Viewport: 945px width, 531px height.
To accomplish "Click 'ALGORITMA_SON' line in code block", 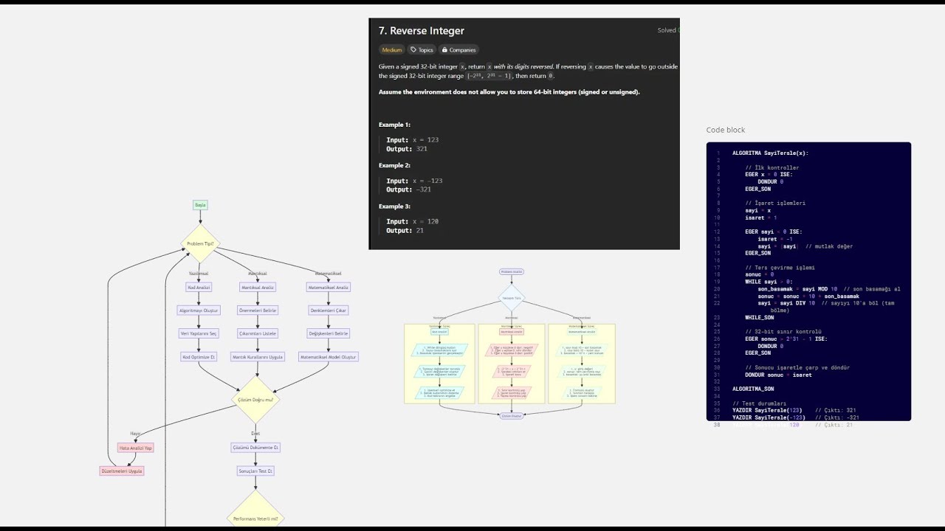I will pos(753,389).
